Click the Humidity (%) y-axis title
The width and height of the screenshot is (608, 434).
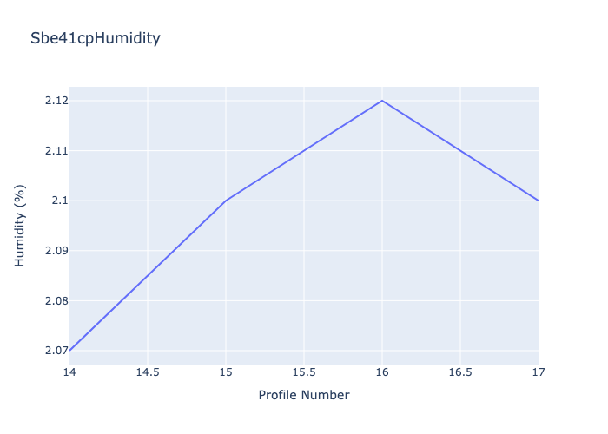19,226
